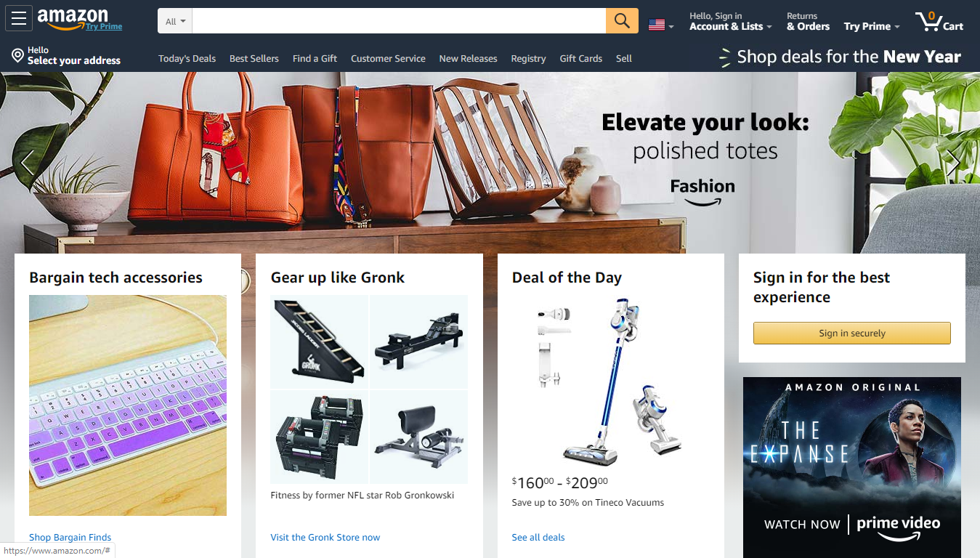Expand Account & Lists dropdown
Screen dimensions: 980x558
(731, 26)
